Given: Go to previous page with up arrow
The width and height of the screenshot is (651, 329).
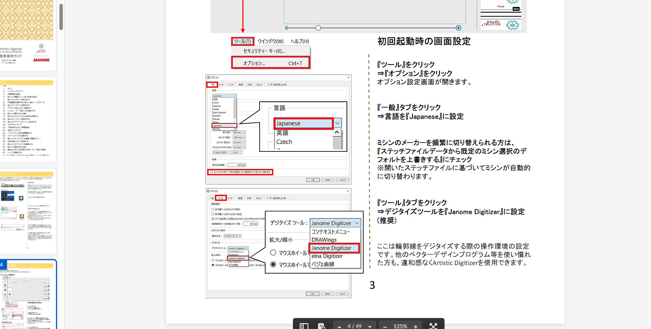Looking at the screenshot, I should pyautogui.click(x=339, y=326).
